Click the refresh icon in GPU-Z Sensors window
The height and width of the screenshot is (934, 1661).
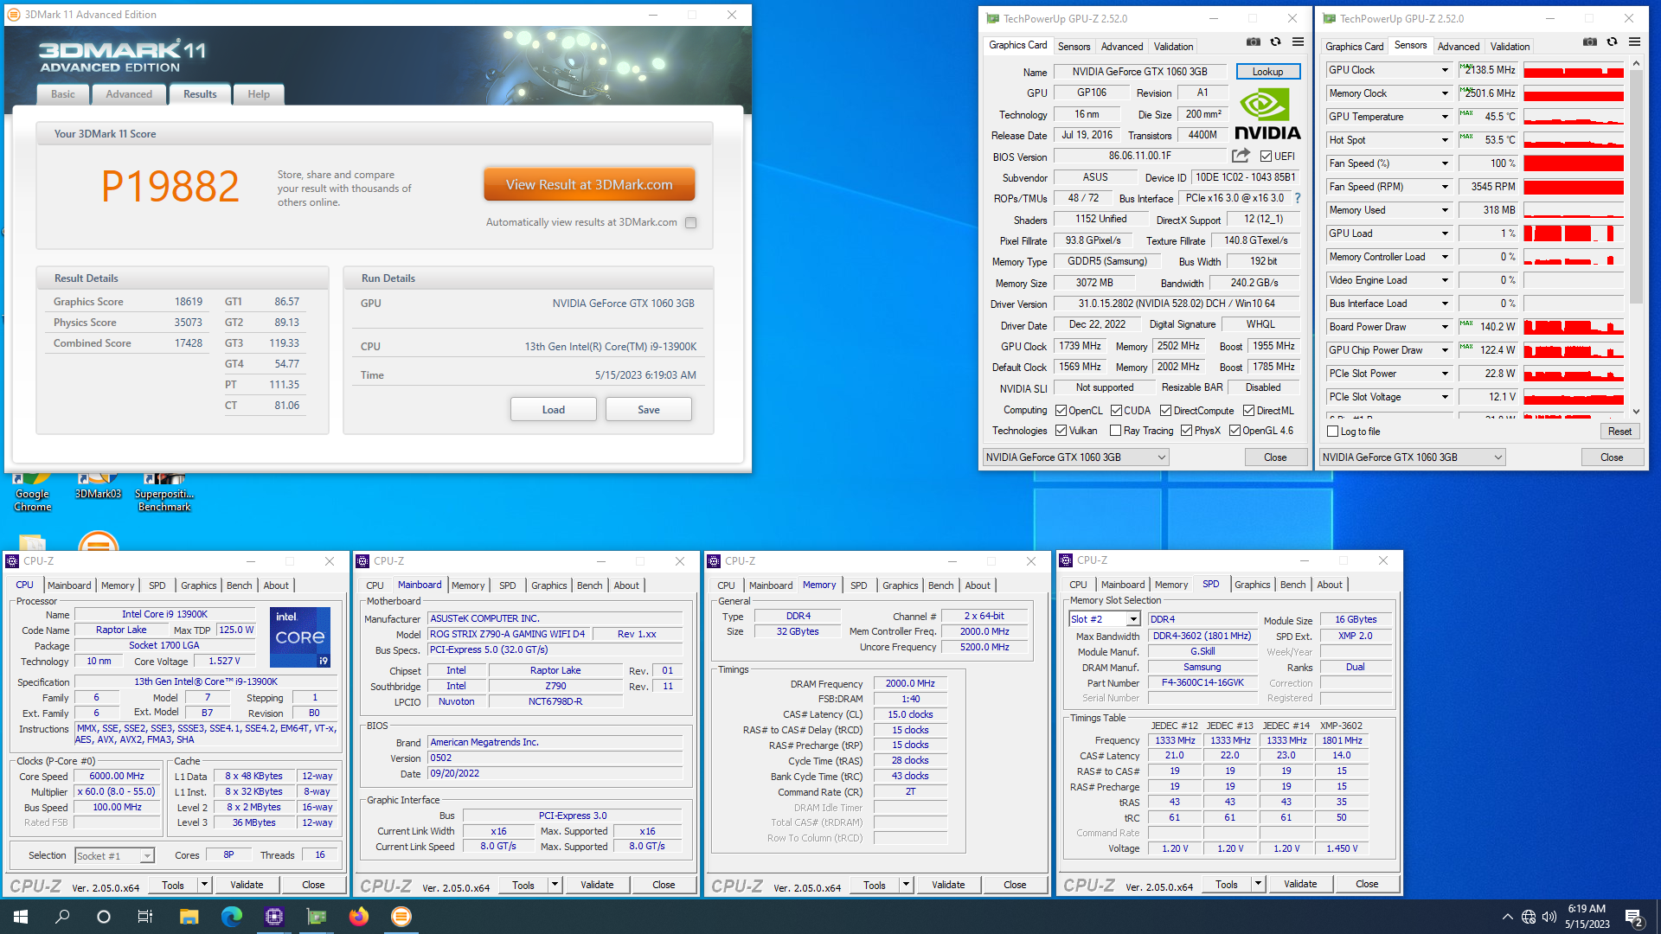1612,42
